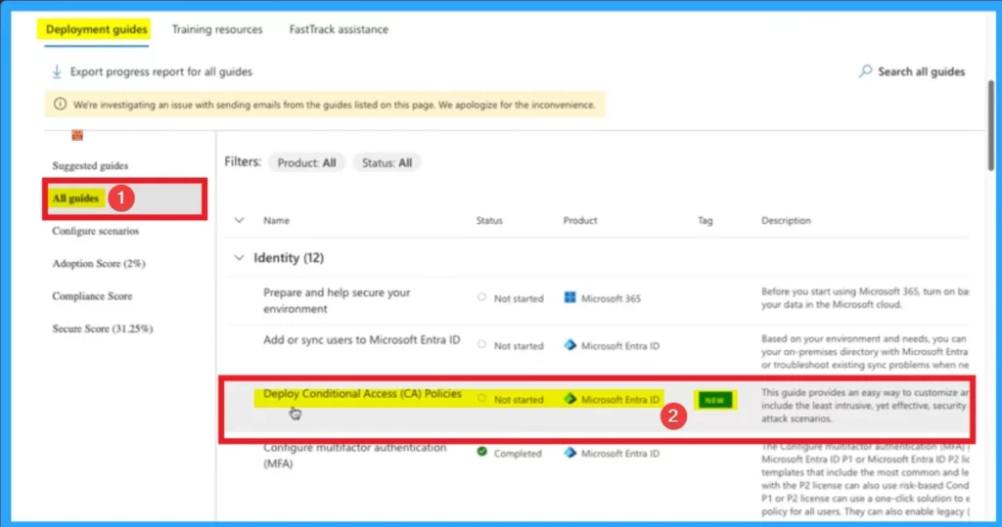Click the green Completed checkmark for MFA guide
This screenshot has width=1002, height=527.
tap(481, 452)
